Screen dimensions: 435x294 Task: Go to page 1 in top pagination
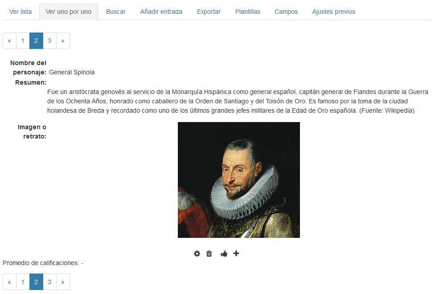[x=23, y=41]
